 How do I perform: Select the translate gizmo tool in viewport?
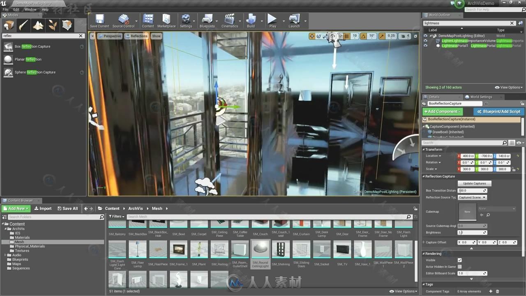tap(312, 36)
